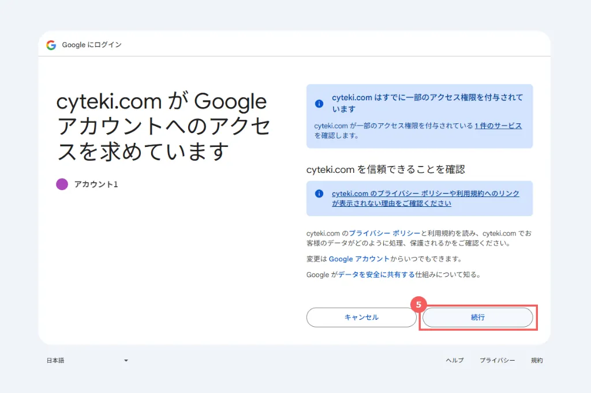The width and height of the screenshot is (591, 393).
Task: Click the notice title saying cyteki.com already has access
Action: click(428, 103)
